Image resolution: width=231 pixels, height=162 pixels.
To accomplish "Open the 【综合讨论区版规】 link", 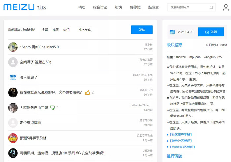I will 182,147.
